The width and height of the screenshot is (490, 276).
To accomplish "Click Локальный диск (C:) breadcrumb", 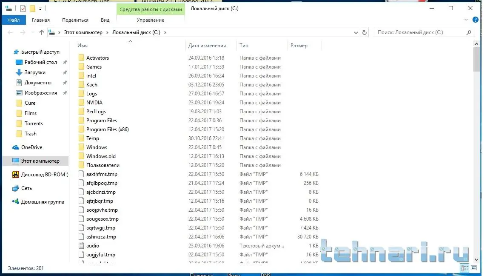I will pyautogui.click(x=136, y=32).
